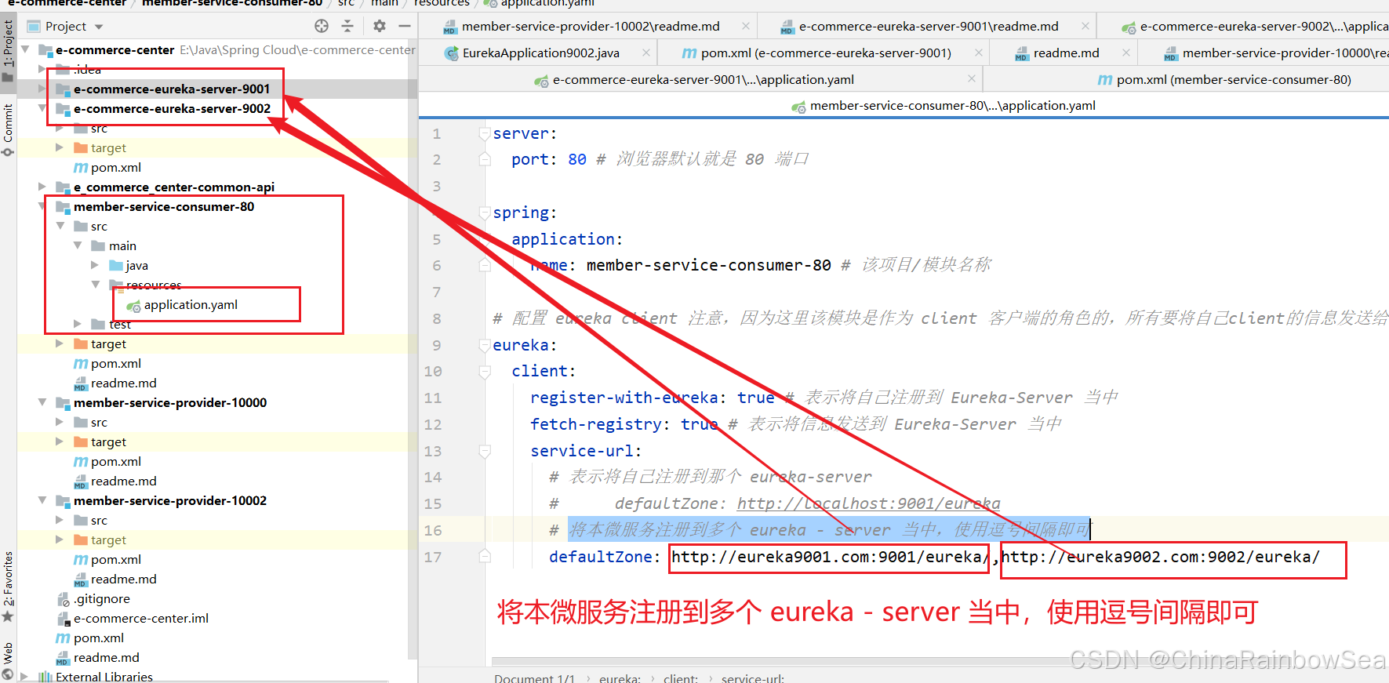
Task: Click the 'defaultZone:' key in editor
Action: click(605, 557)
